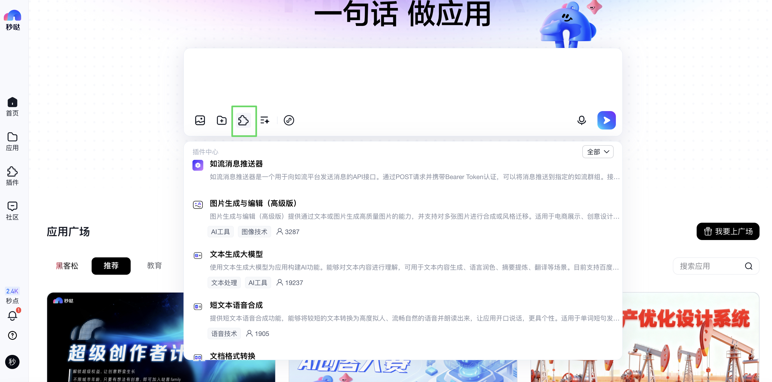Screen dimensions: 772x382
Task: Go to 插件 plugins in the sidebar
Action: click(12, 176)
